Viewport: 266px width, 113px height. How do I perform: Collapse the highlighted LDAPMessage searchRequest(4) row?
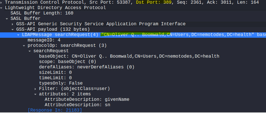[18, 35]
